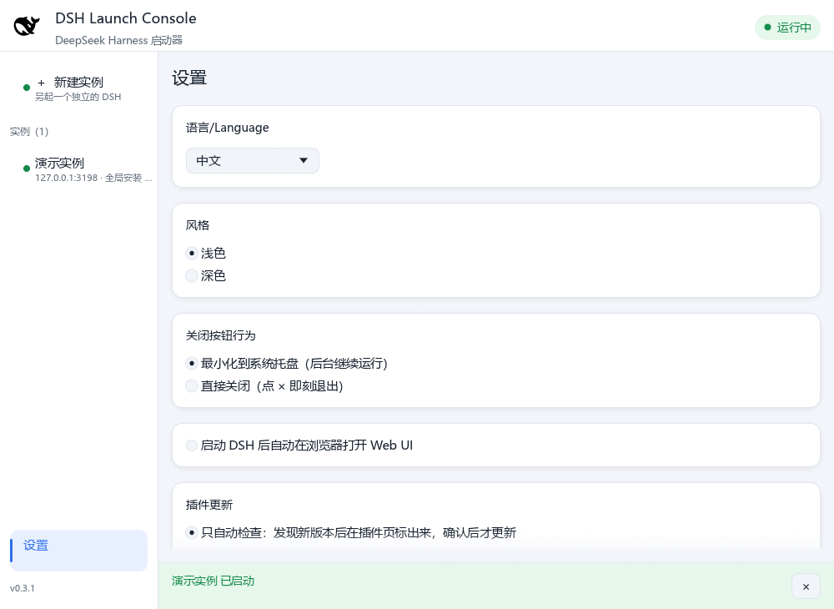834x609 pixels.
Task: Click the 插件更新 section heading
Action: click(209, 505)
